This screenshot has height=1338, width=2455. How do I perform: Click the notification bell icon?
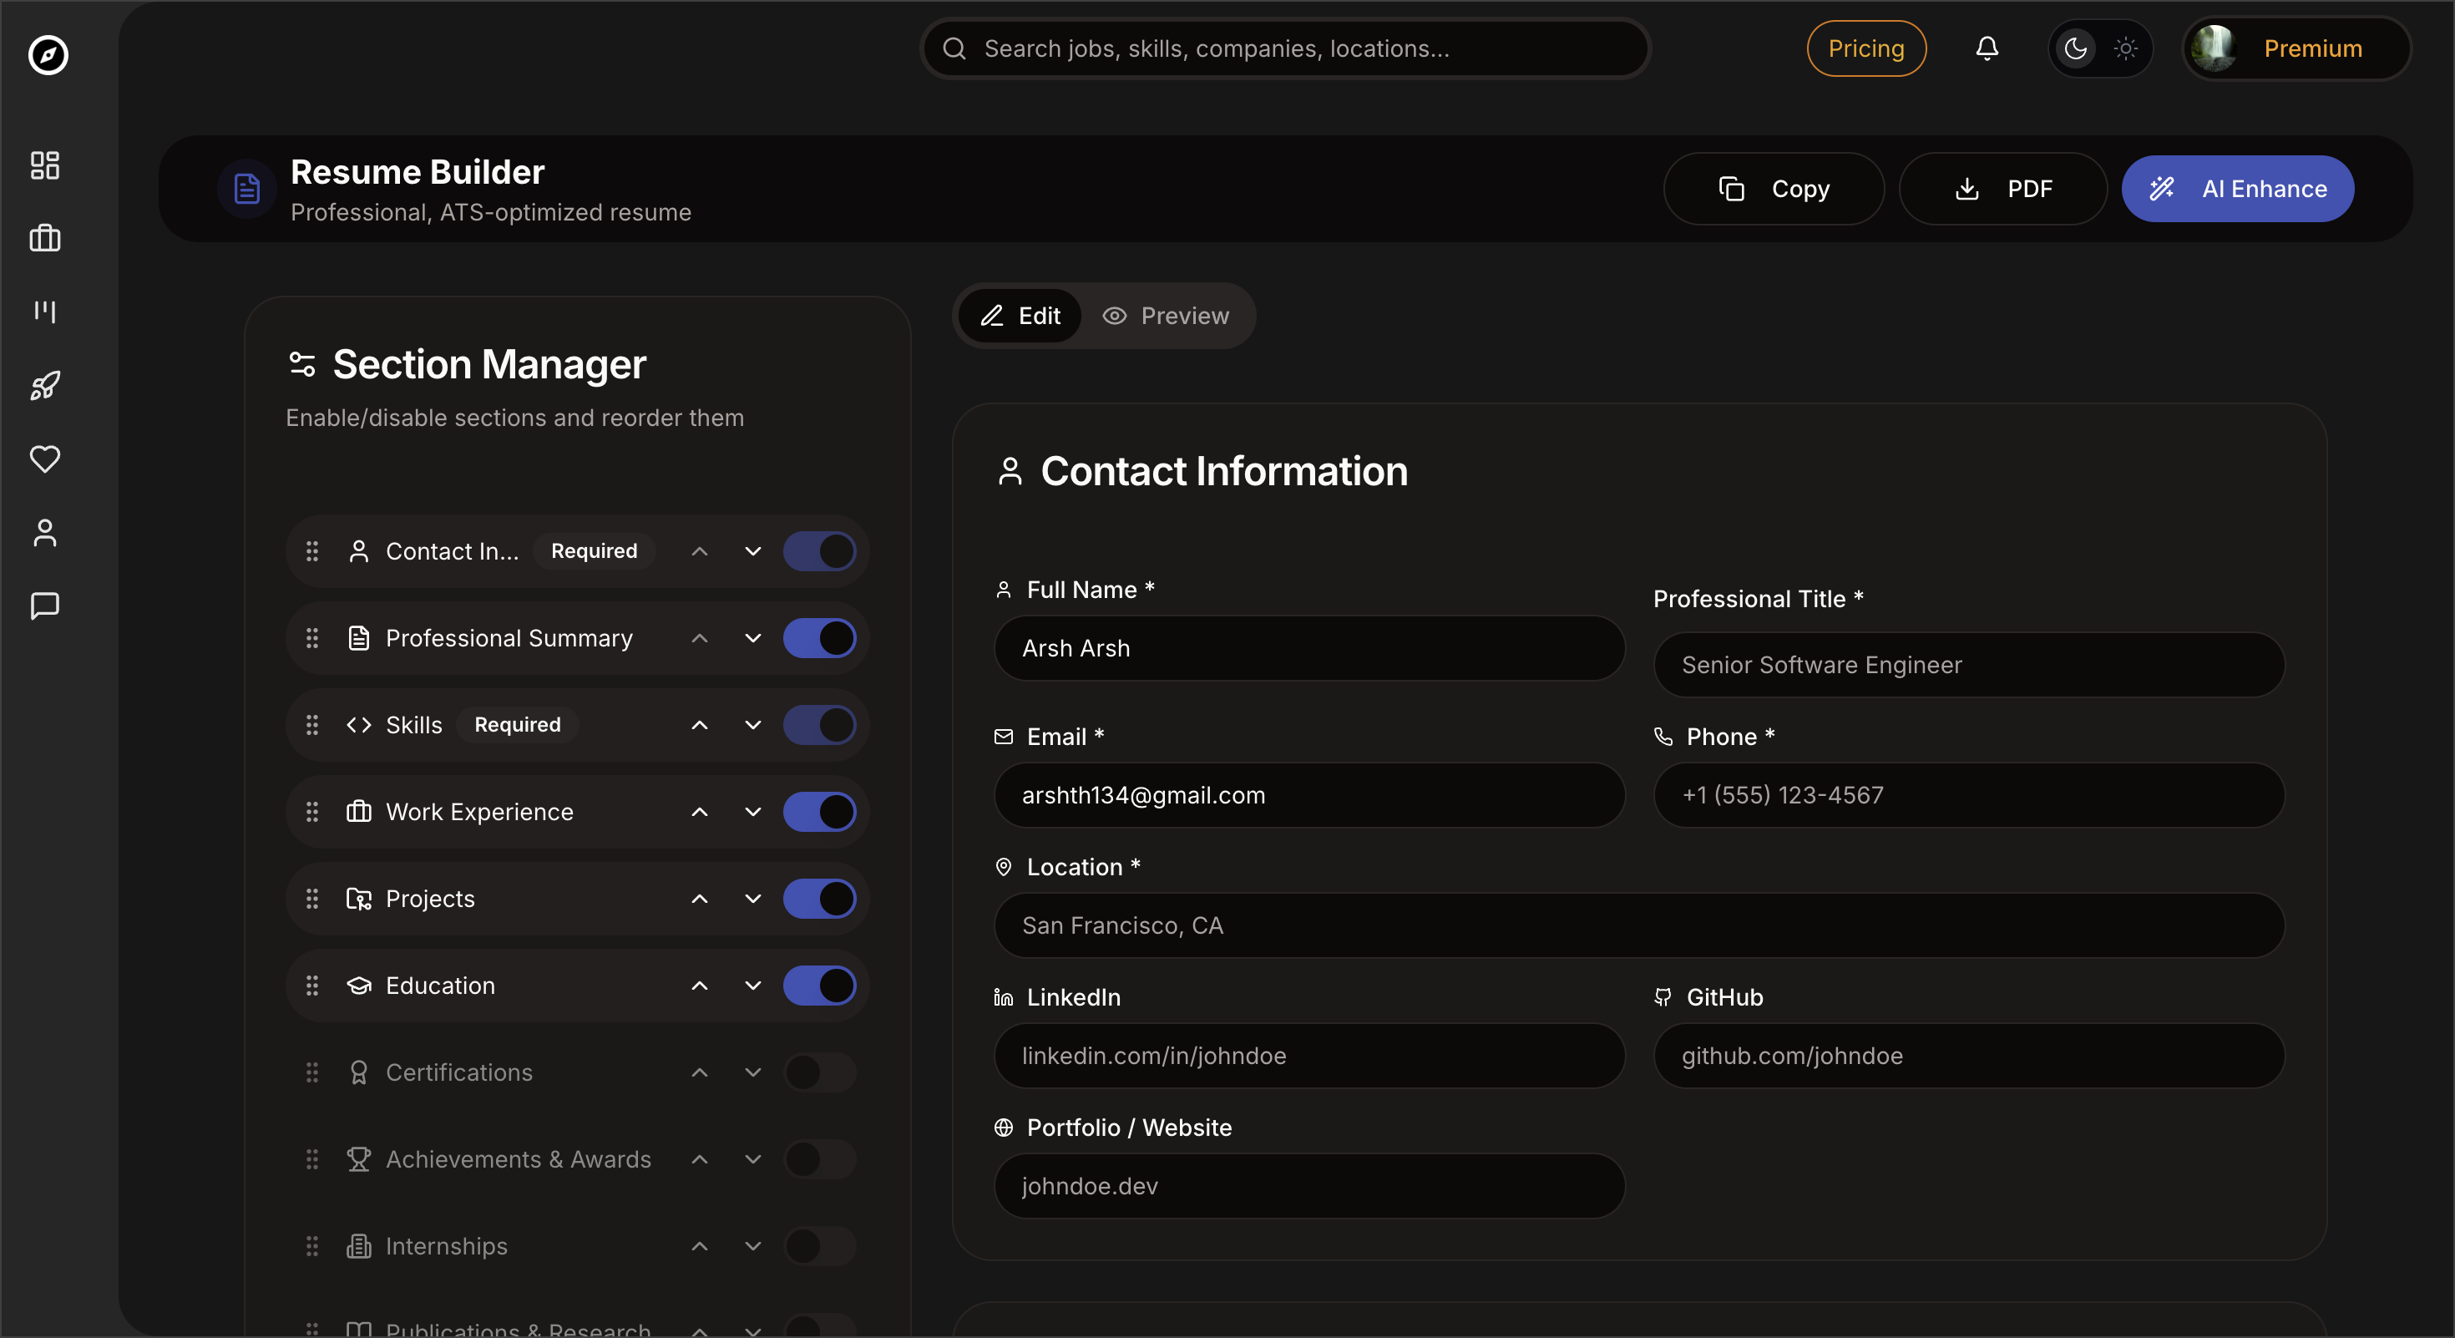pos(1986,48)
